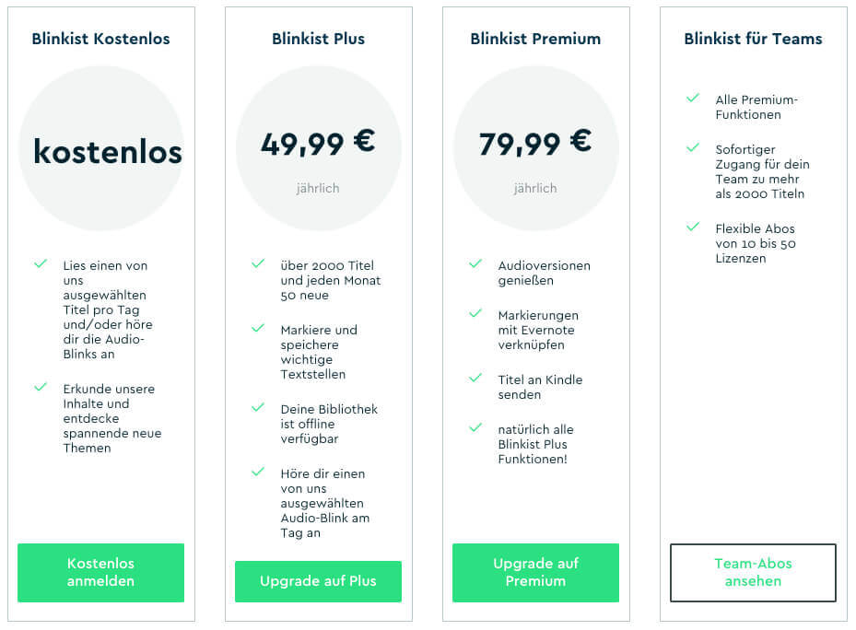Choose the Upgrade auf Premium button
The height and width of the screenshot is (630, 856).
click(x=535, y=572)
